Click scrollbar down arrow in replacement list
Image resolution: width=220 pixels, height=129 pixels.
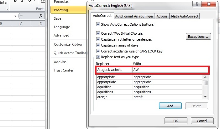(x=205, y=97)
